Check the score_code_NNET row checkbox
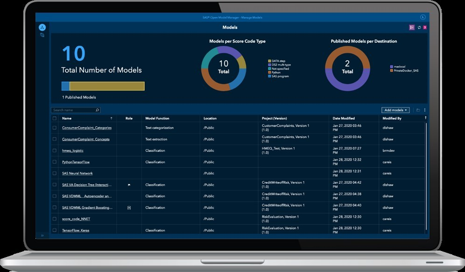The width and height of the screenshot is (465, 272). tap(54, 219)
